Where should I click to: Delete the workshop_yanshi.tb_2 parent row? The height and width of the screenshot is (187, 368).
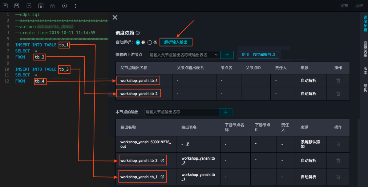tap(338, 94)
